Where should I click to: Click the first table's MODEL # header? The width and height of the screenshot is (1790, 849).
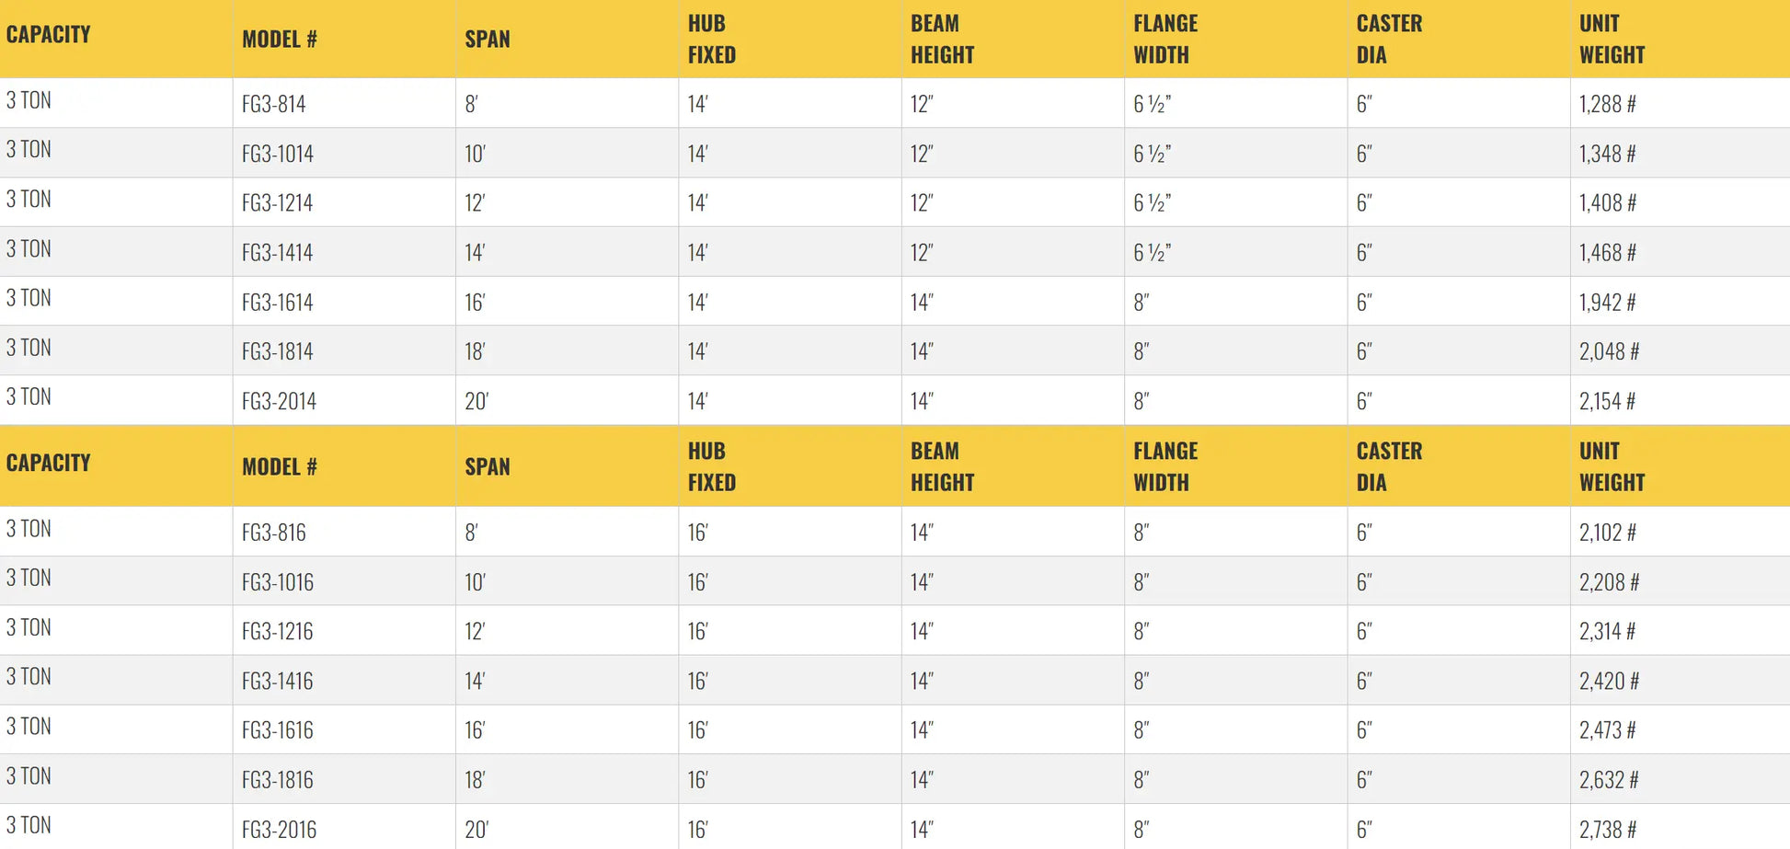tap(280, 40)
